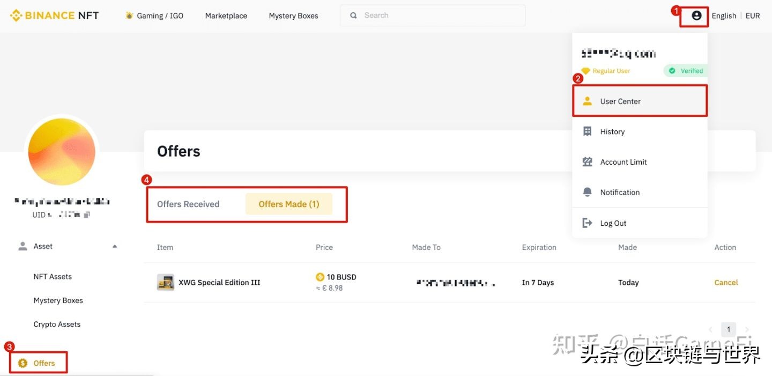Copy the UID with the copy icon
Image resolution: width=772 pixels, height=376 pixels.
tap(87, 215)
